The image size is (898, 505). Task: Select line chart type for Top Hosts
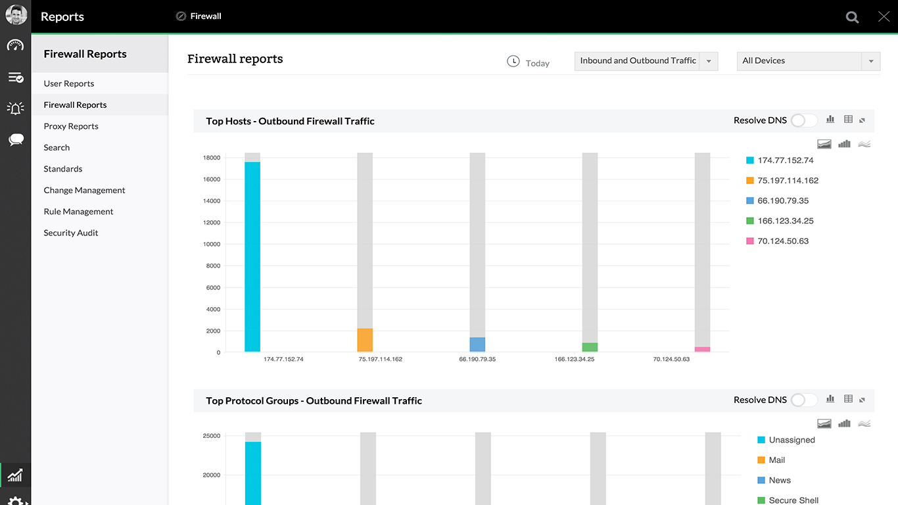pyautogui.click(x=864, y=144)
